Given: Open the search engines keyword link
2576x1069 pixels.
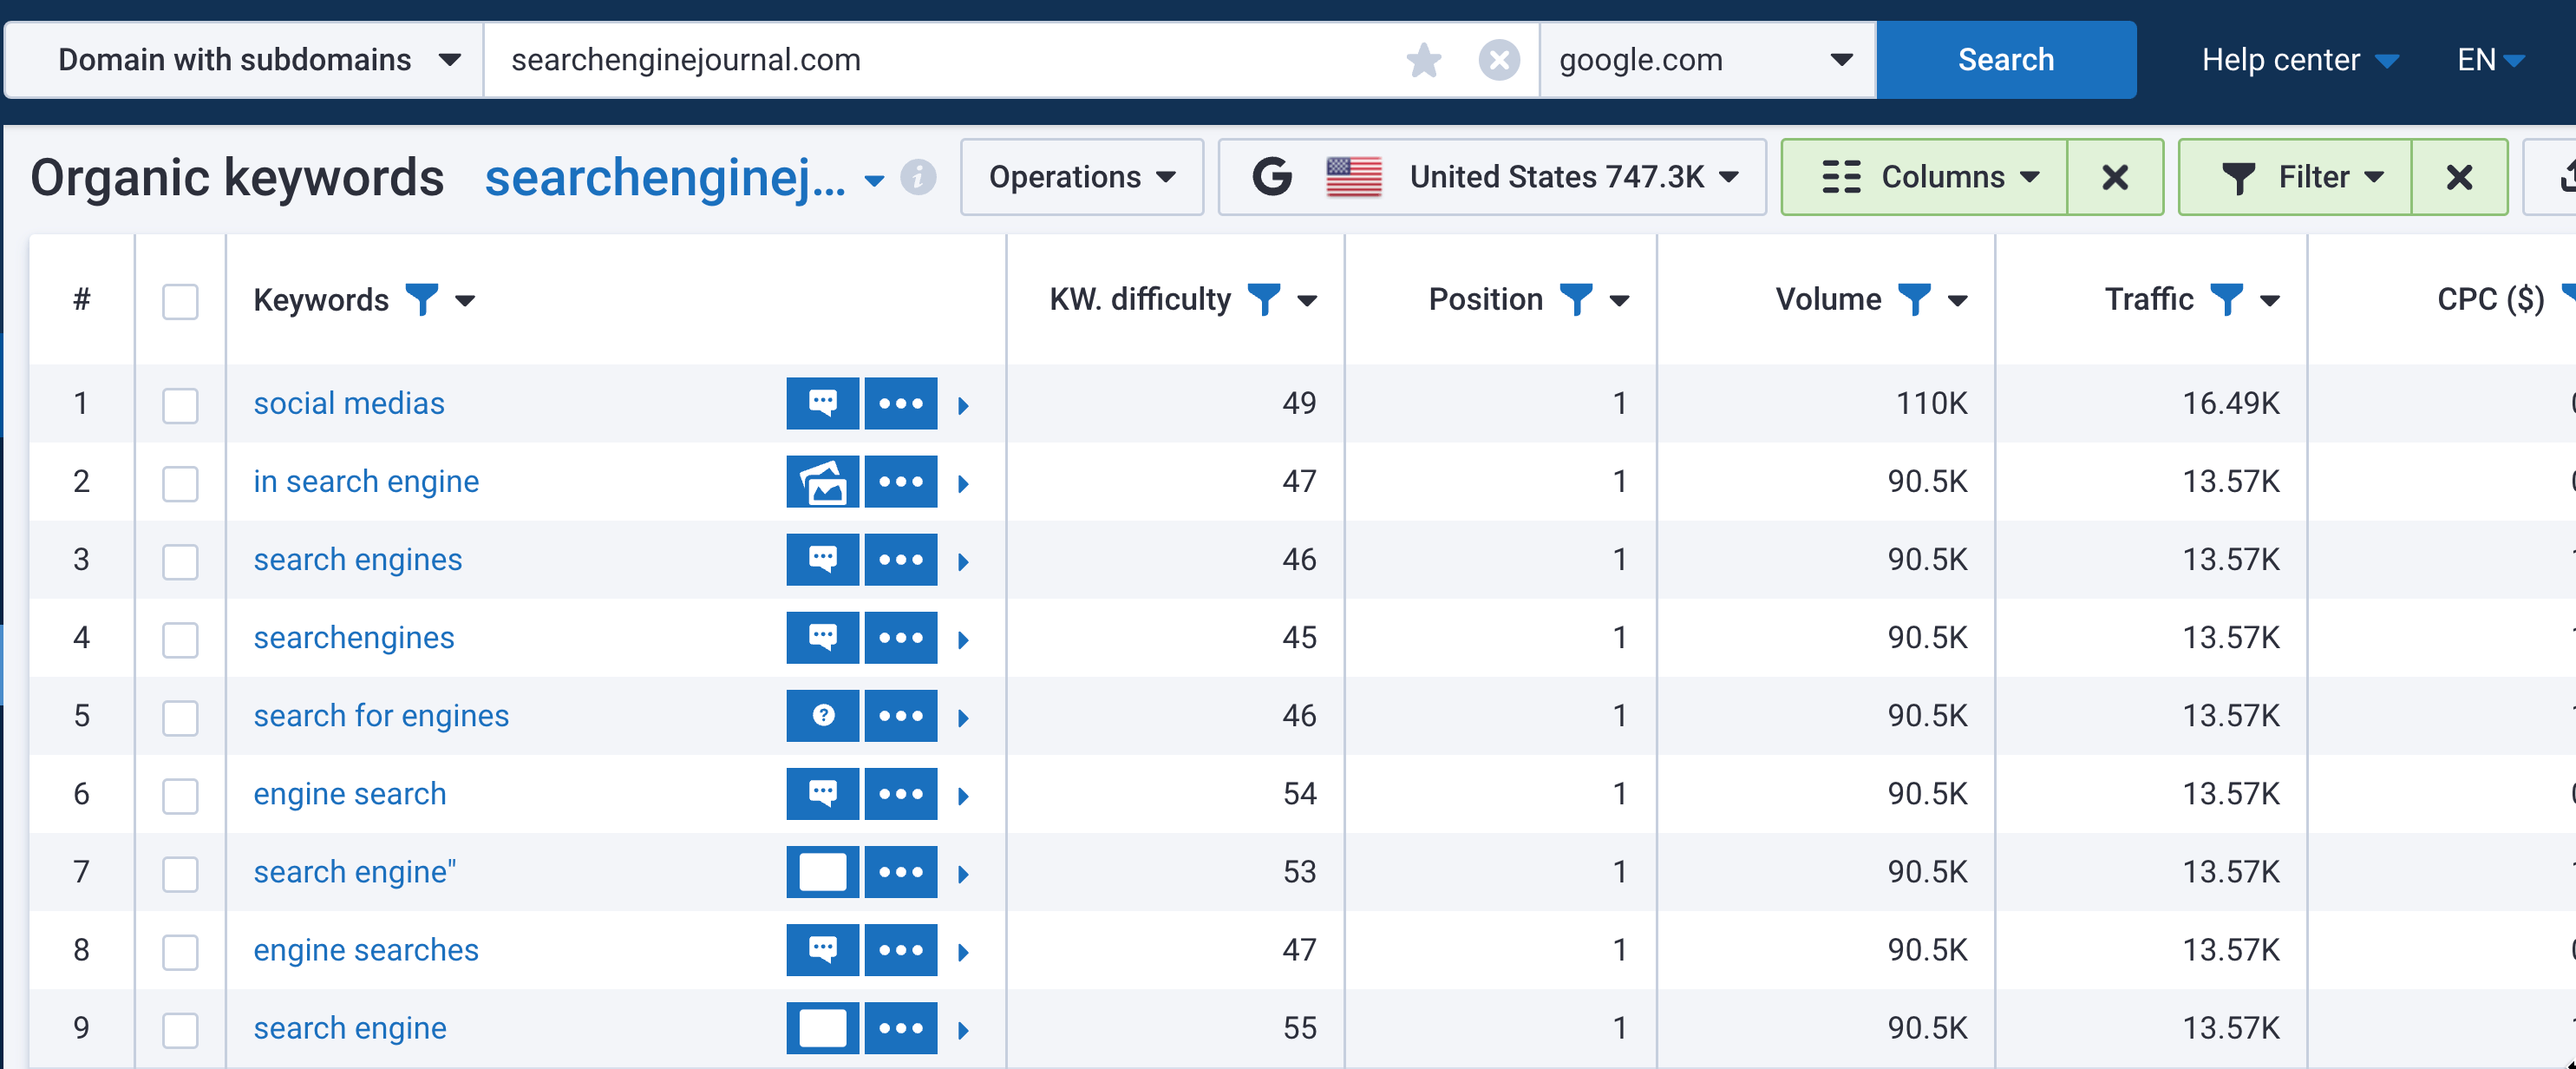Looking at the screenshot, I should 357,559.
